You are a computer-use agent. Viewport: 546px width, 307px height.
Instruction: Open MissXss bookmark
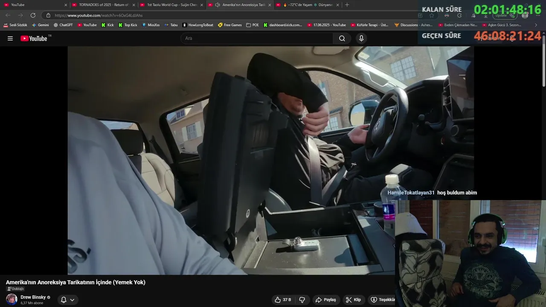point(151,25)
